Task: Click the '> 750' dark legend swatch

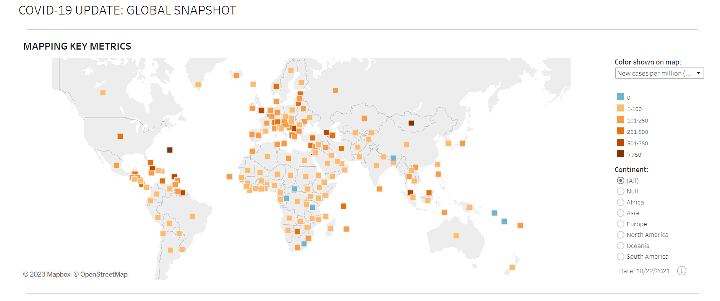Action: pos(620,154)
